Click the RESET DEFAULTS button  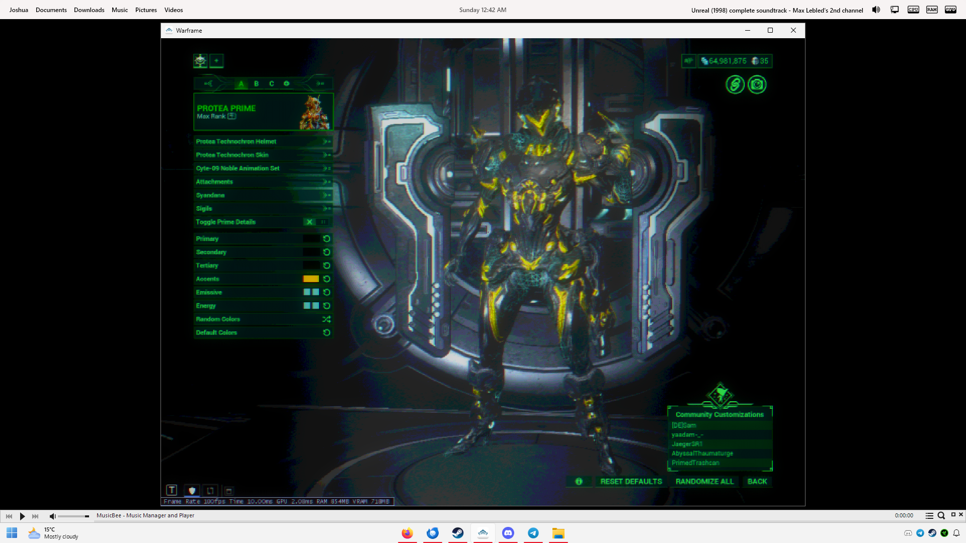631,482
